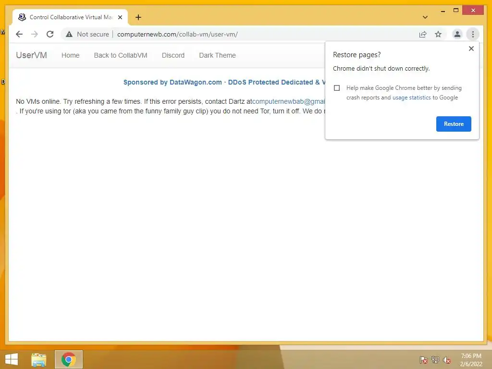This screenshot has width=492, height=369.
Task: Share this page icon in address bar
Action: tap(423, 34)
